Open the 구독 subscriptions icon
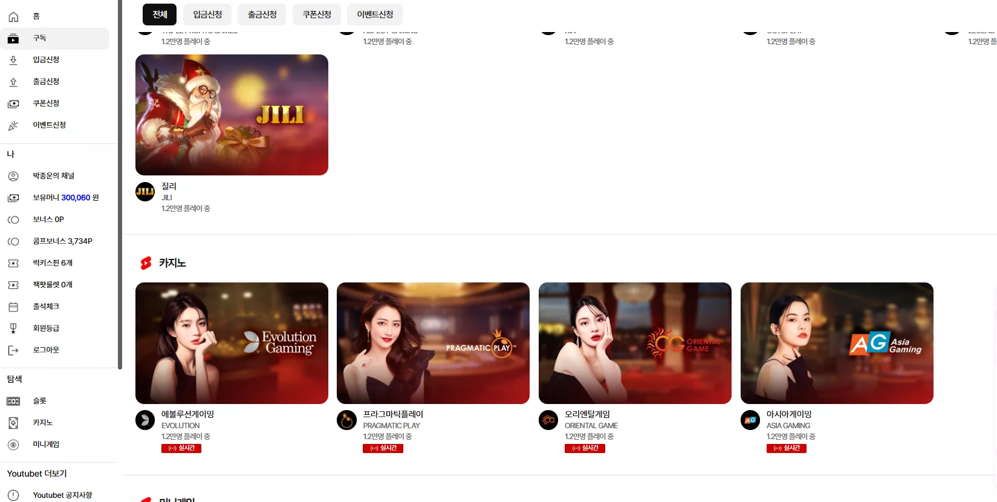The width and height of the screenshot is (997, 502). pyautogui.click(x=13, y=39)
